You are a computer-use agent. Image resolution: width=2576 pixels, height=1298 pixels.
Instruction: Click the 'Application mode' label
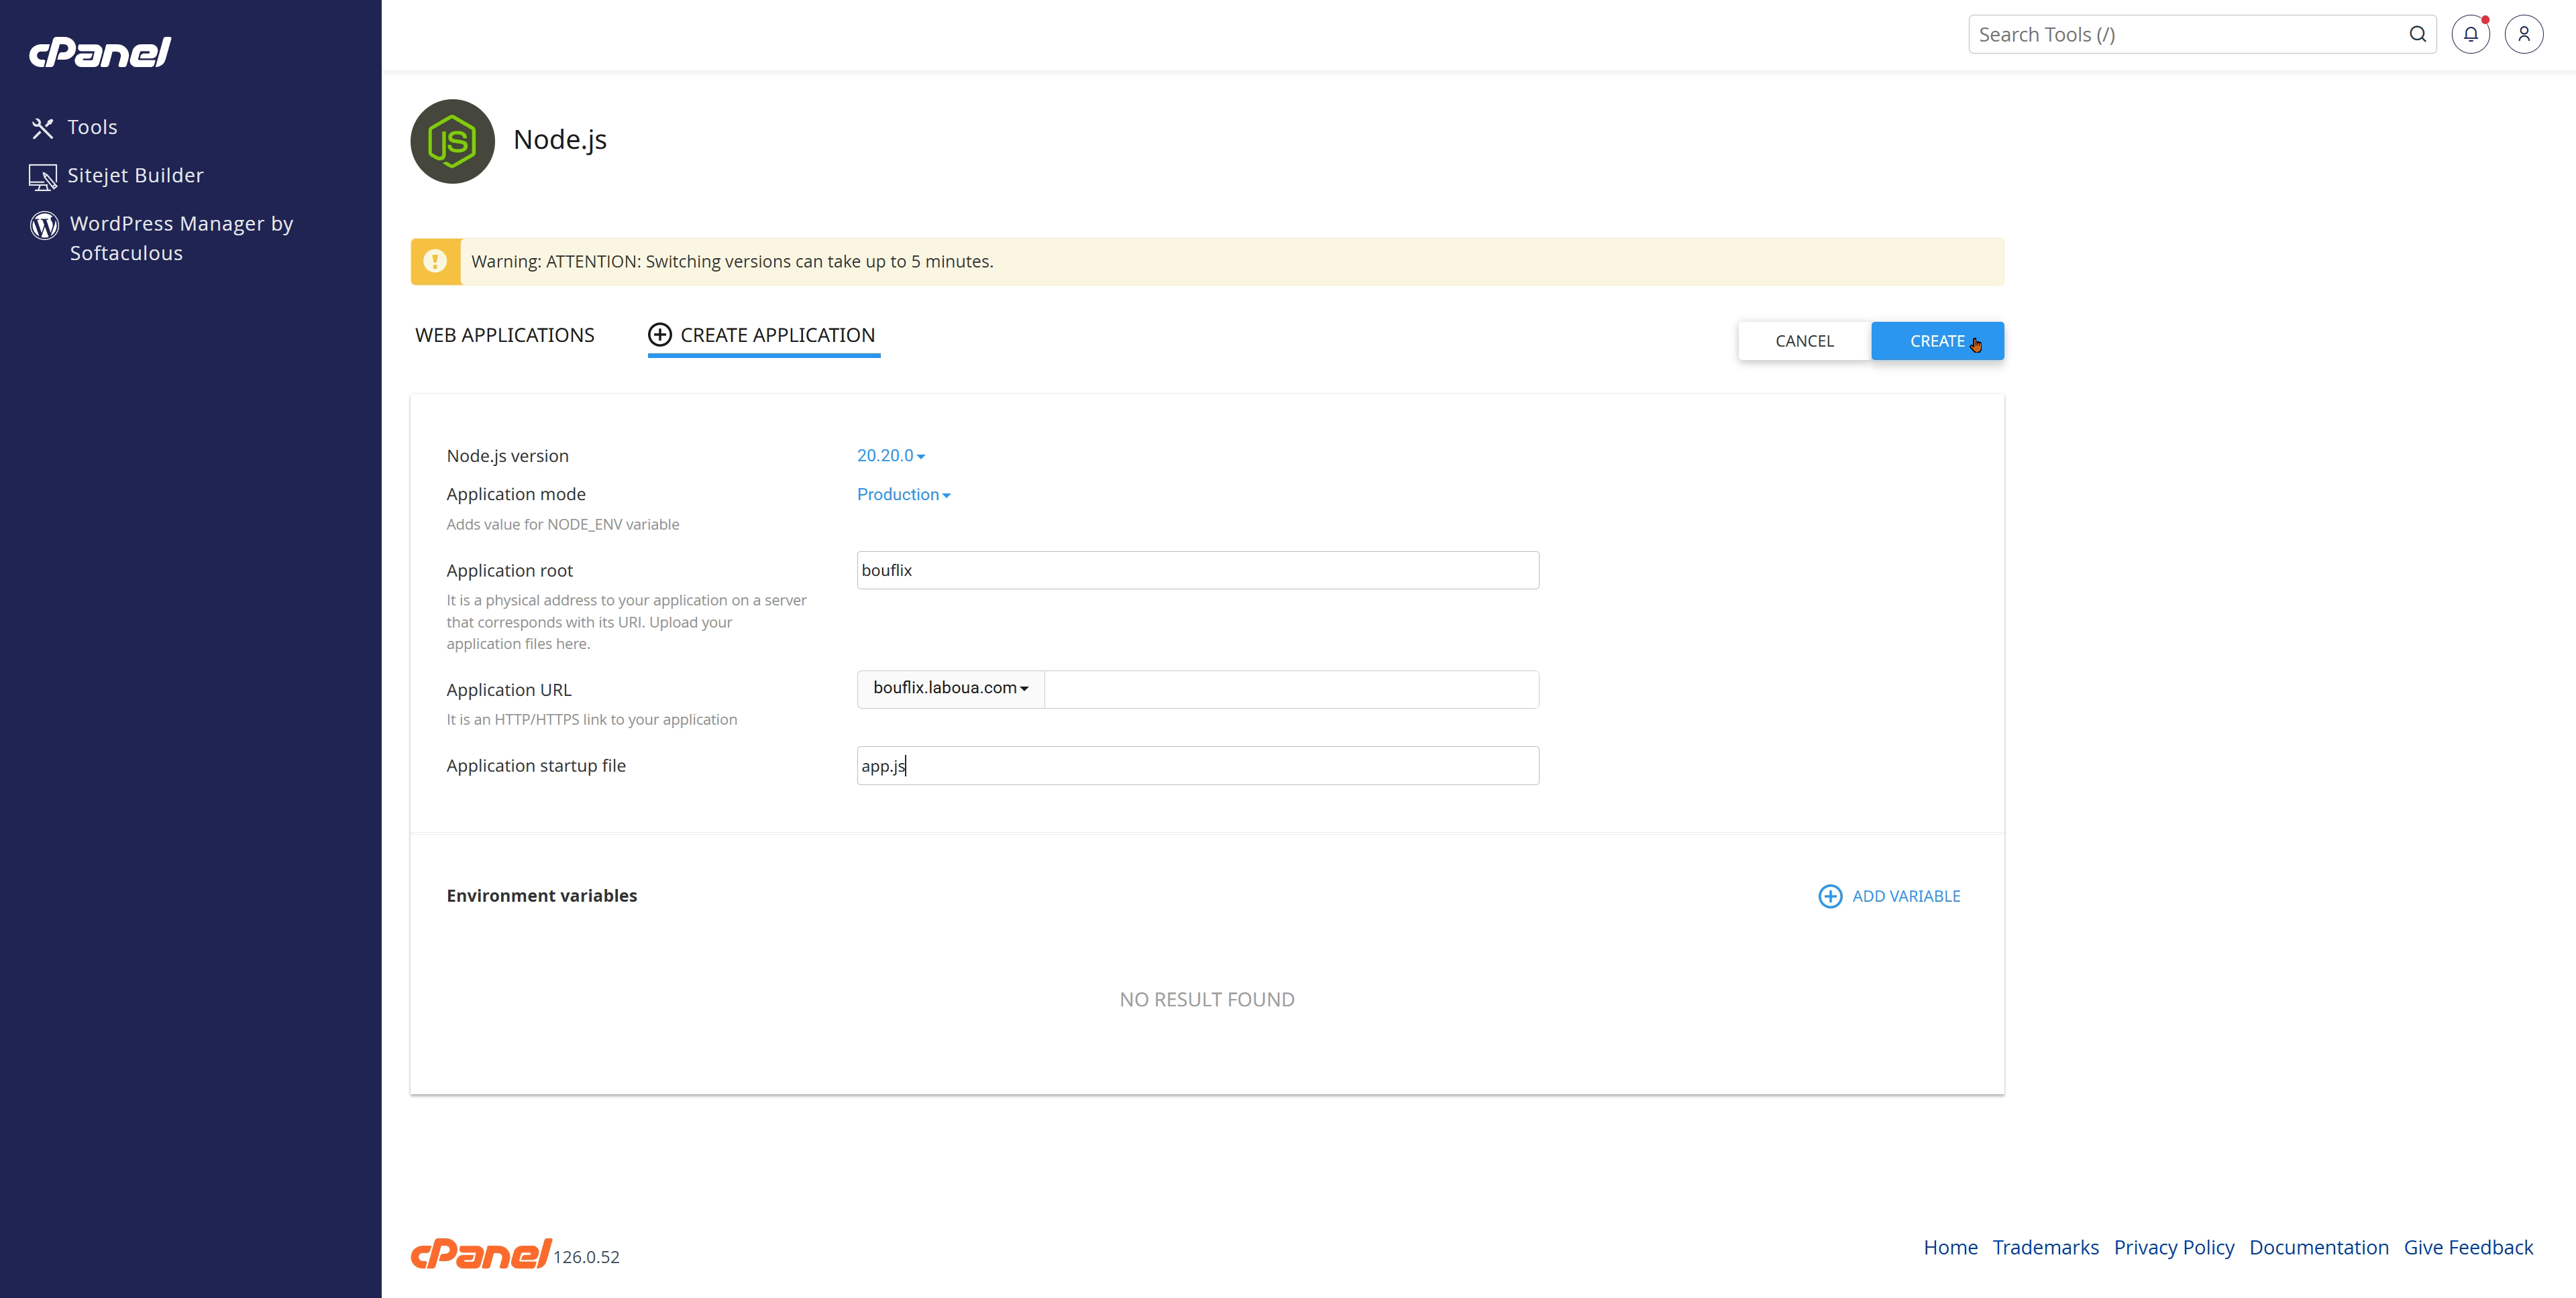[x=516, y=495]
